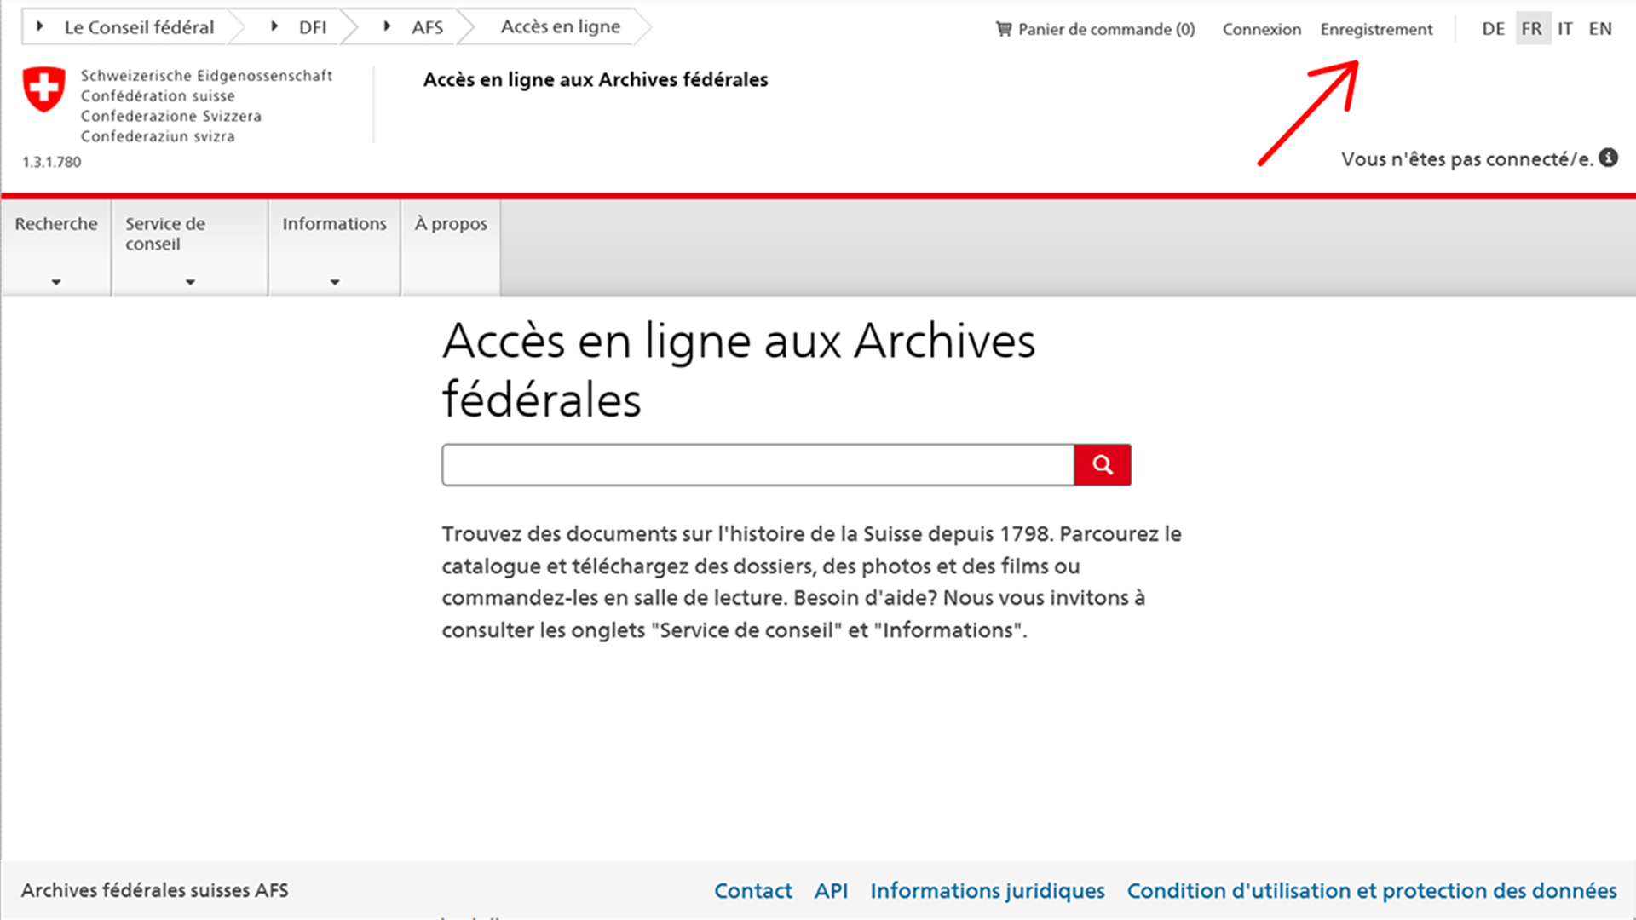Open the API link in the footer
The image size is (1636, 920).
[832, 891]
